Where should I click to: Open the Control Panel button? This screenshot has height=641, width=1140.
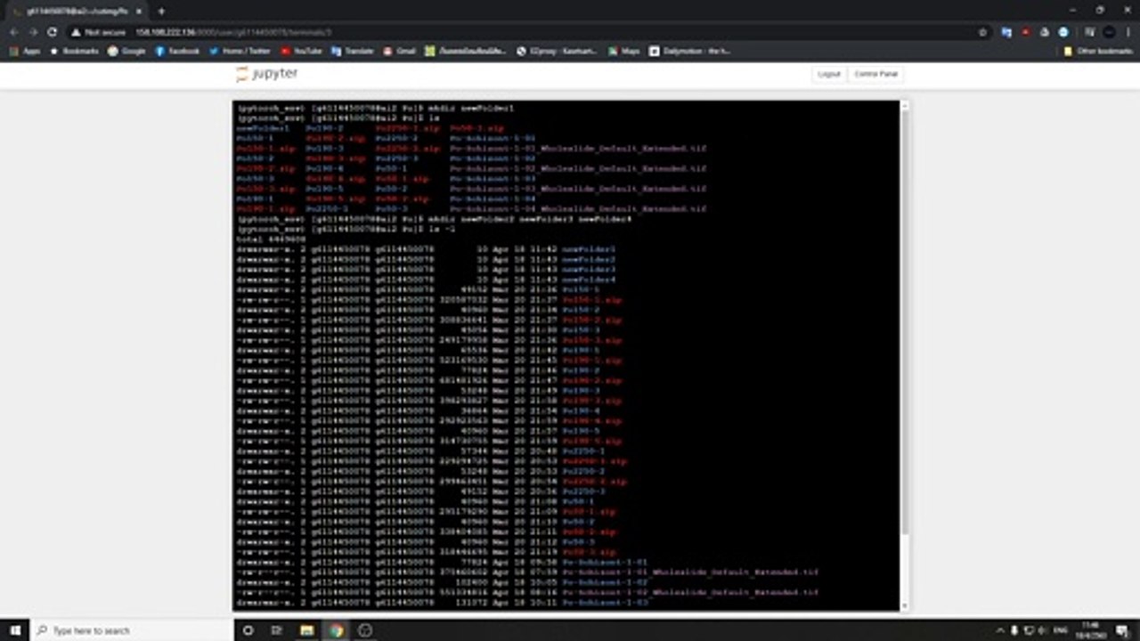pyautogui.click(x=876, y=74)
